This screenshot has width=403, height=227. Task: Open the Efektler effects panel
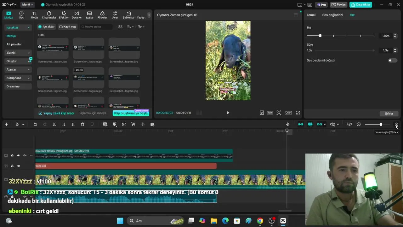click(64, 15)
